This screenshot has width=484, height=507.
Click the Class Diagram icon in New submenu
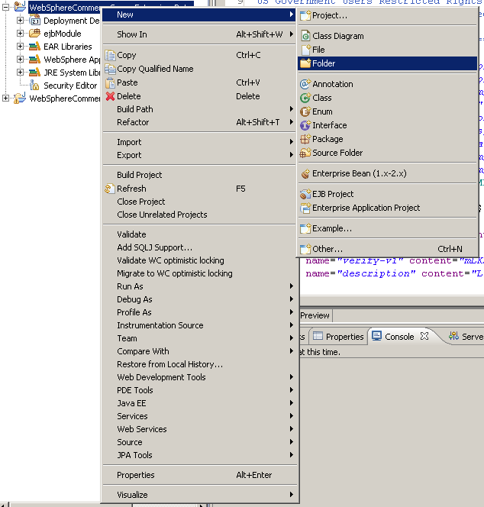pyautogui.click(x=305, y=36)
